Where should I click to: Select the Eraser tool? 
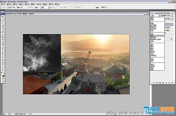coord(3,42)
